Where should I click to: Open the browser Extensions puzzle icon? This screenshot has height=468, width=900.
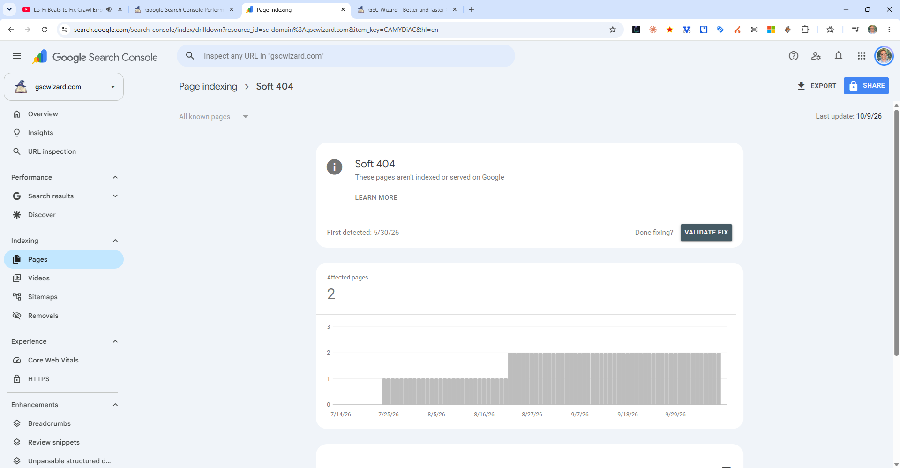pyautogui.click(x=805, y=30)
